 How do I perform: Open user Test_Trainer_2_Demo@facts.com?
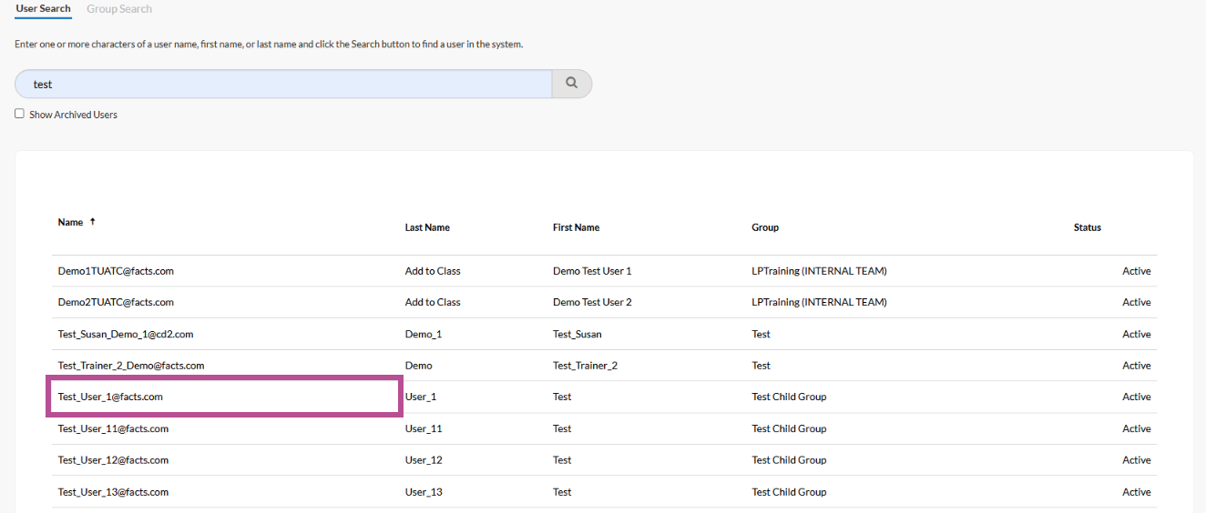click(x=131, y=366)
